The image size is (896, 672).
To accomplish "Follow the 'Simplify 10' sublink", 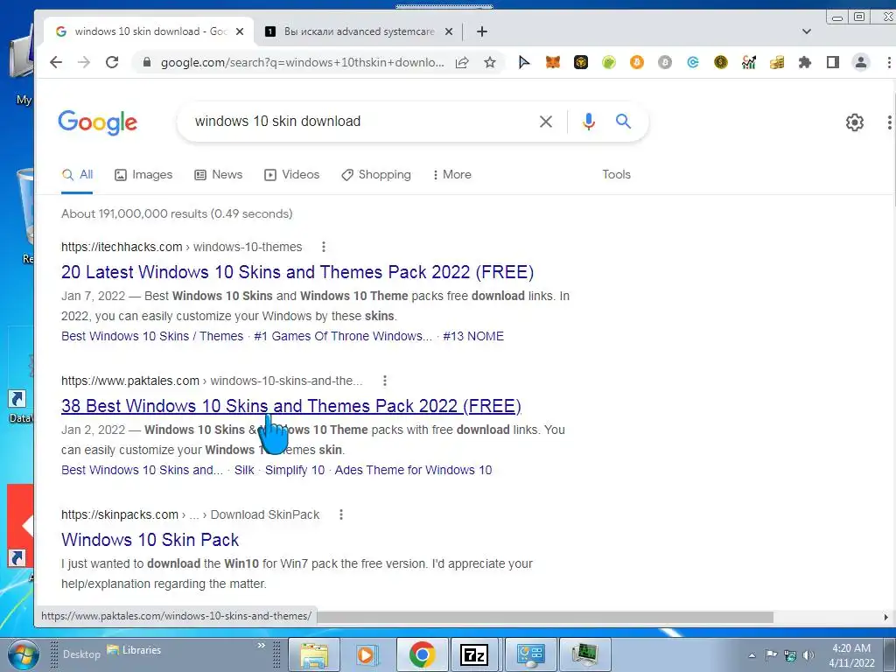I will [x=295, y=470].
